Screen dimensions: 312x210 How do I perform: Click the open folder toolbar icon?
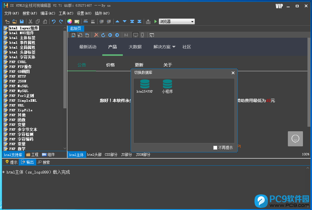[x=14, y=21]
